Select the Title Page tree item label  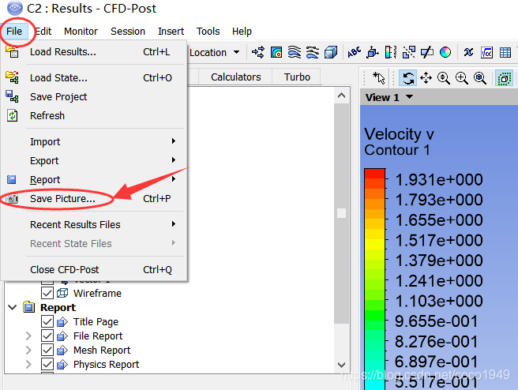[x=96, y=321]
